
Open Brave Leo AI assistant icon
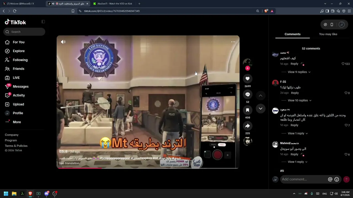[x=338, y=11]
